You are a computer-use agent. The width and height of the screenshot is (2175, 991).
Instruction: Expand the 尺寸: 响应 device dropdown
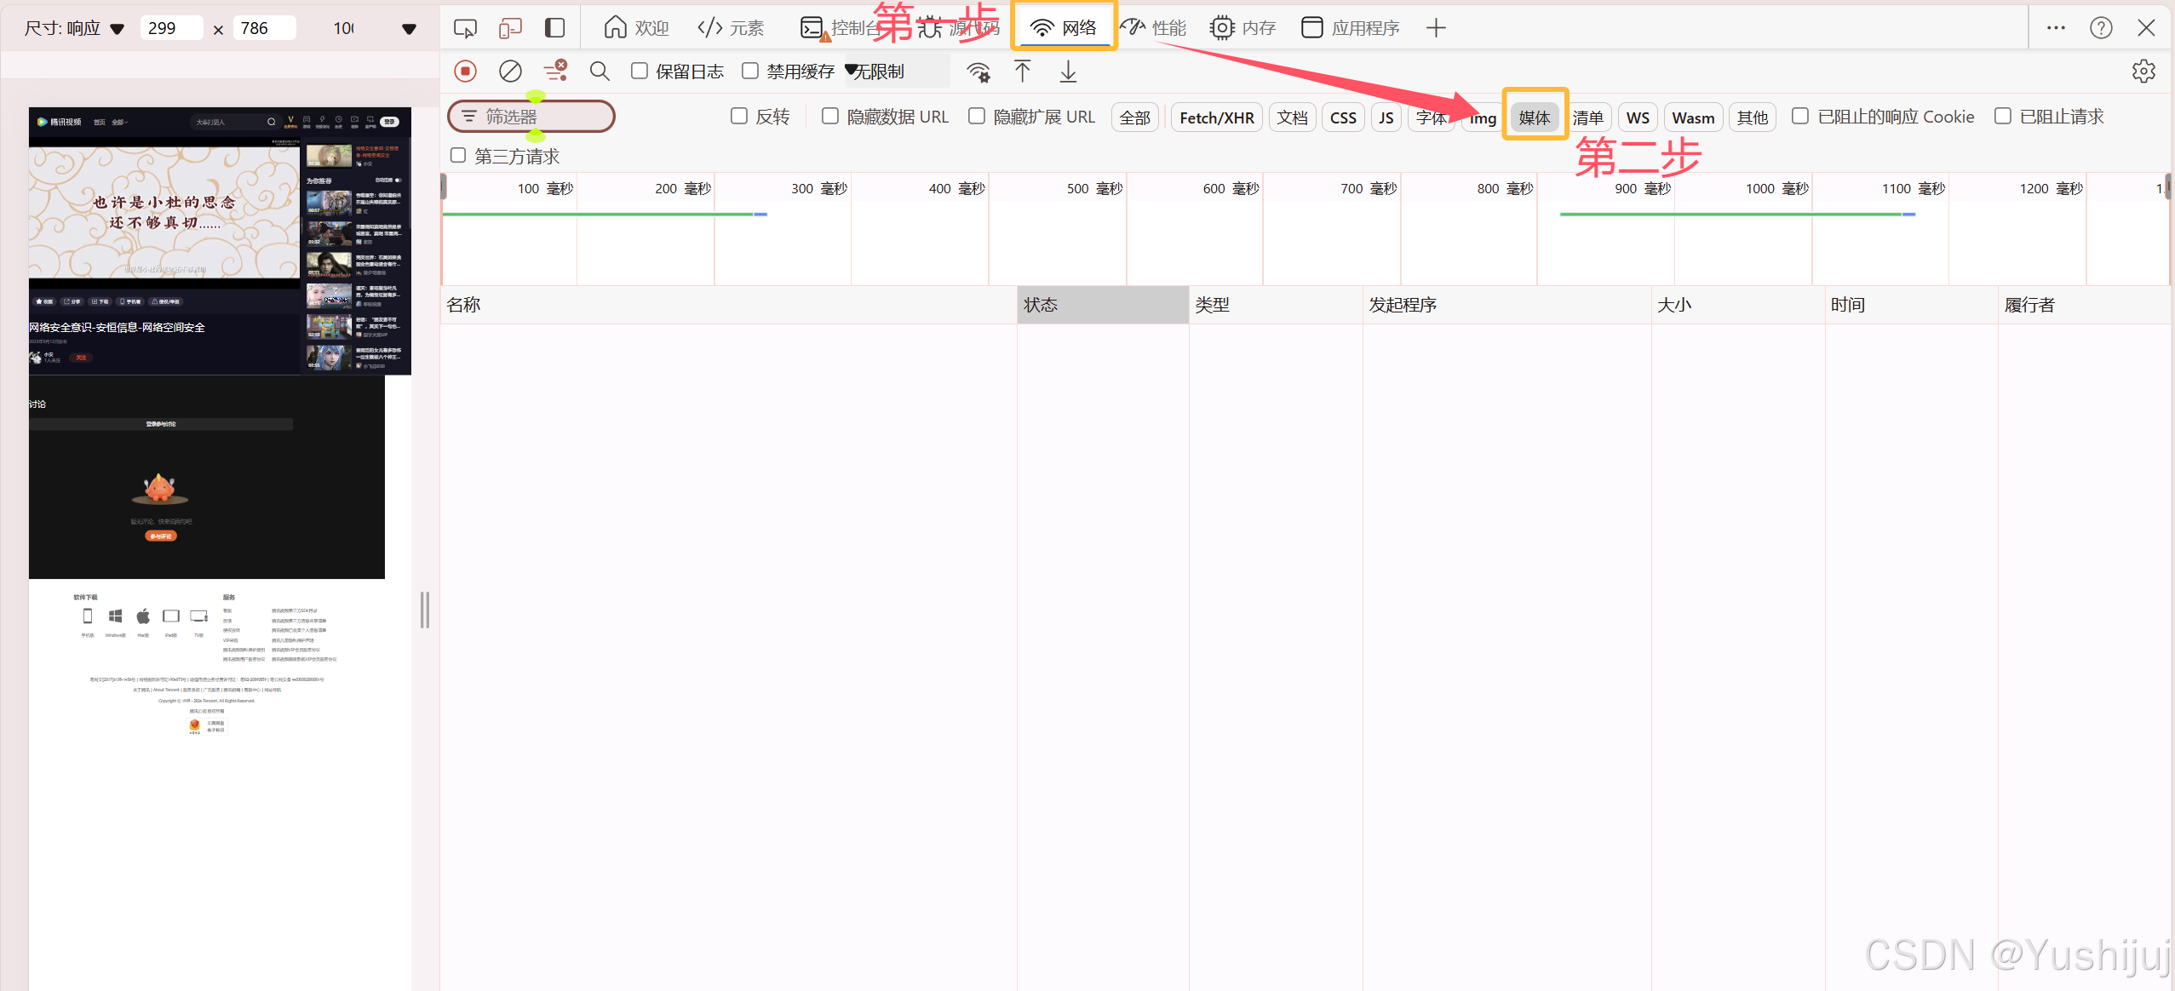75,28
